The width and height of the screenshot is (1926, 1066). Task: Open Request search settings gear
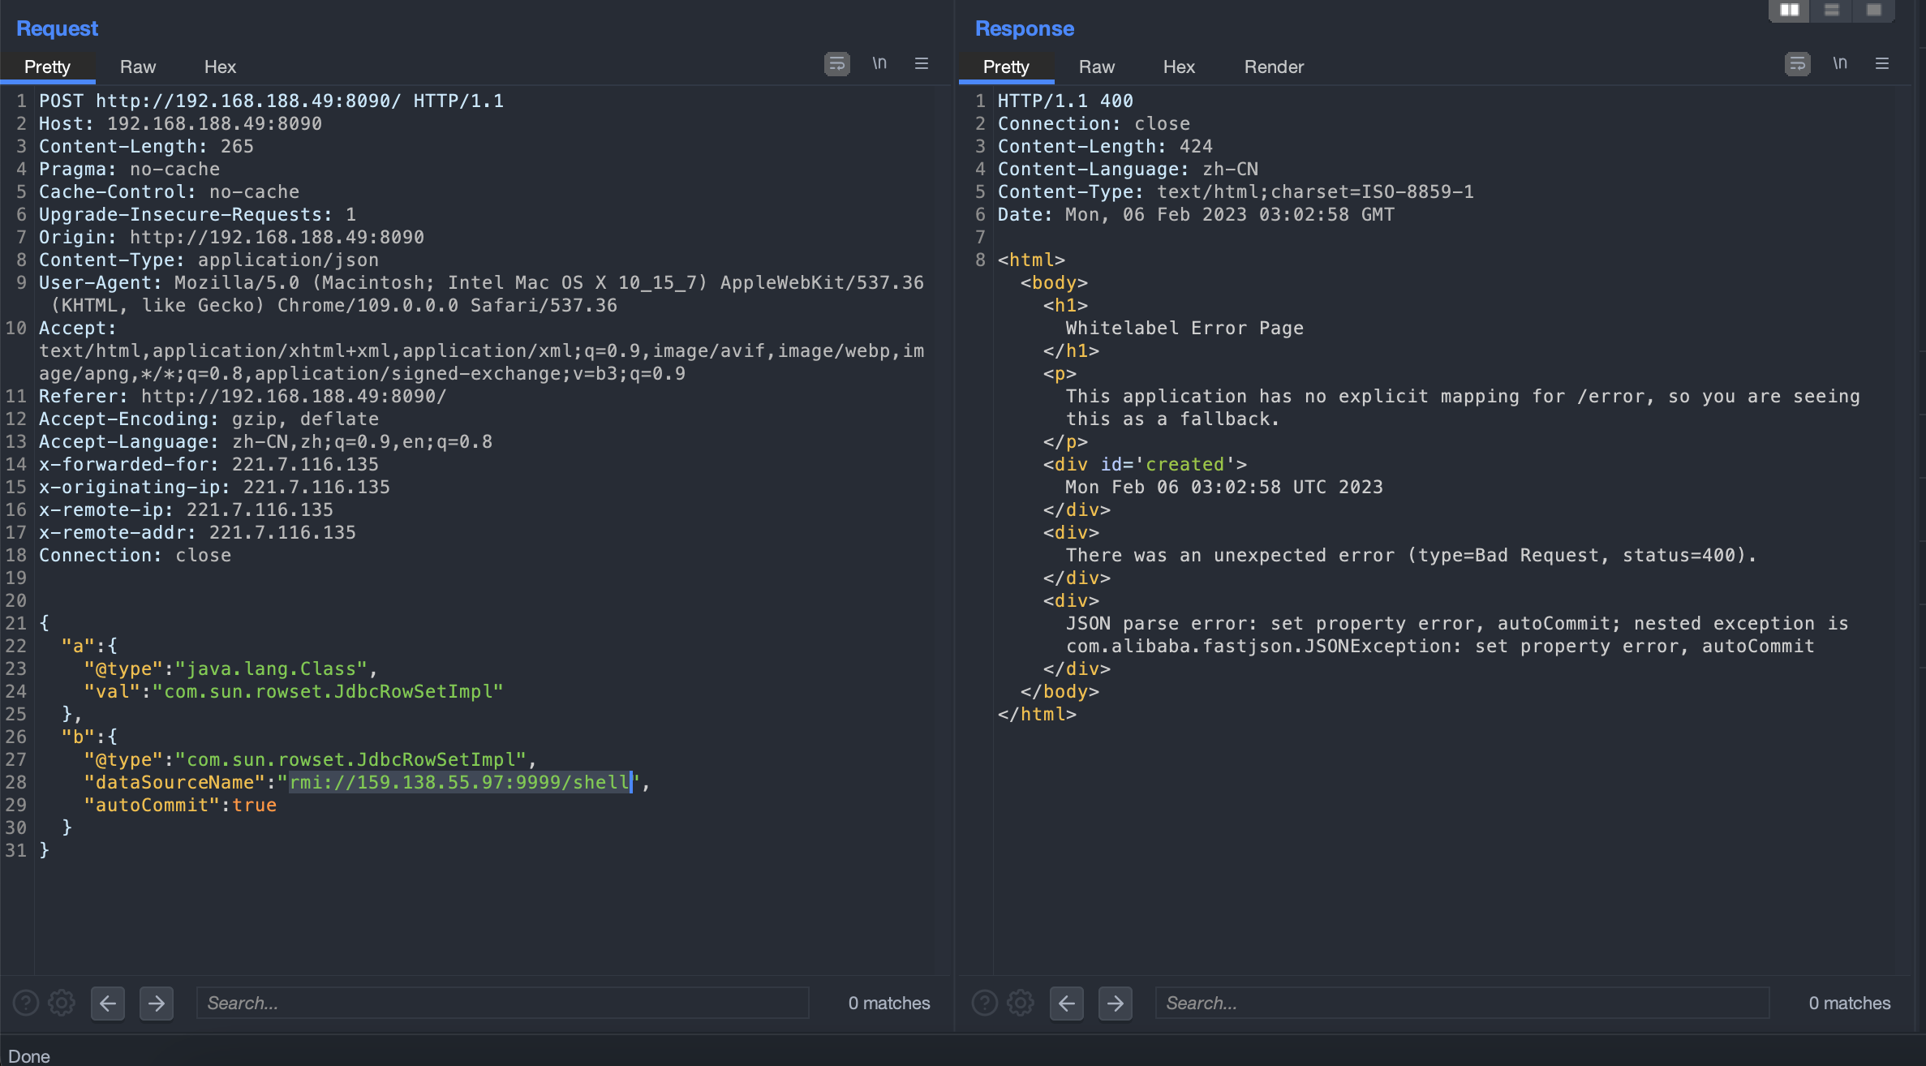pos(62,1004)
